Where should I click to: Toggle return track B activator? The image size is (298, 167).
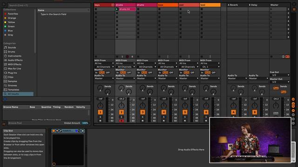click(255, 112)
